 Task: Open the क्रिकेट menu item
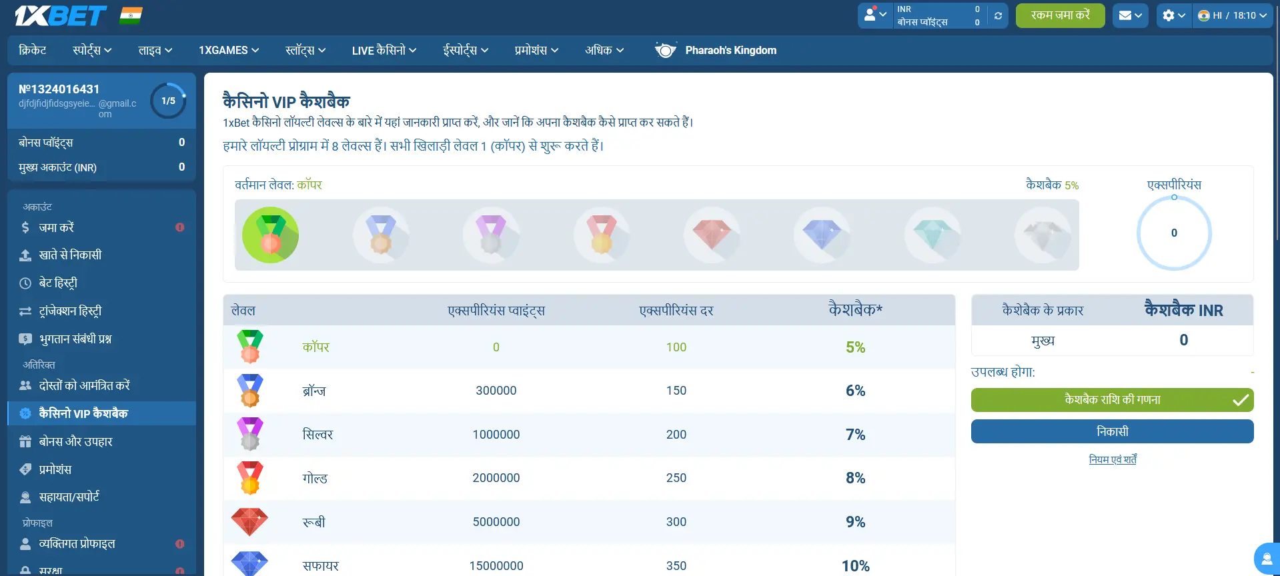[33, 51]
